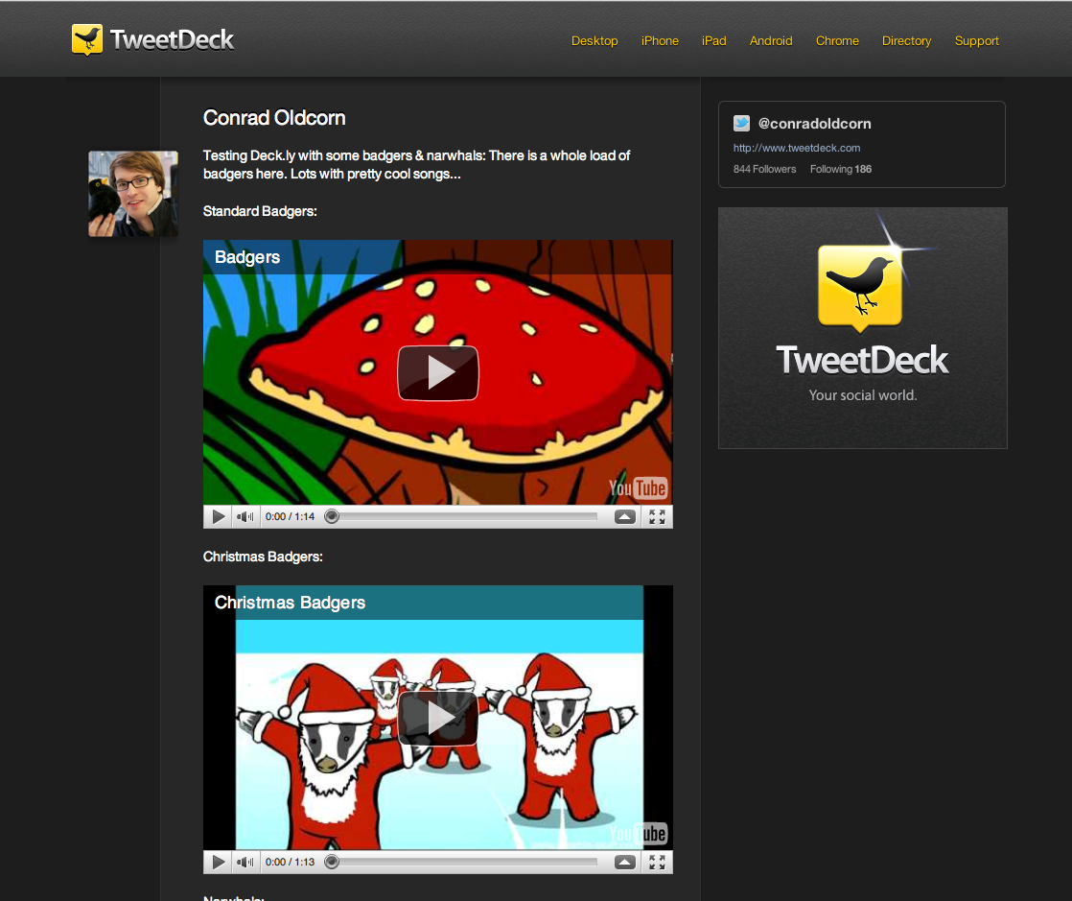Click the Christmas Badgers video title
The image size is (1072, 901).
point(290,603)
